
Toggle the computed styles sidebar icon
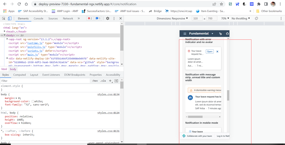[116, 81]
